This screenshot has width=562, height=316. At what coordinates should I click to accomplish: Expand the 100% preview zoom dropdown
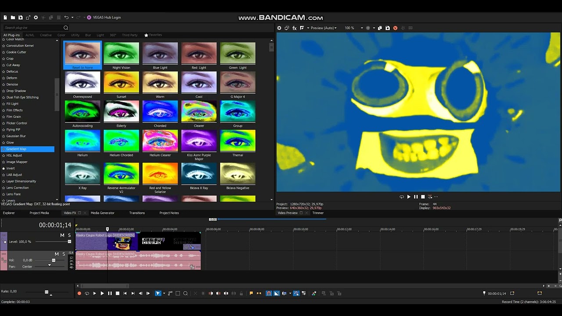(x=362, y=28)
